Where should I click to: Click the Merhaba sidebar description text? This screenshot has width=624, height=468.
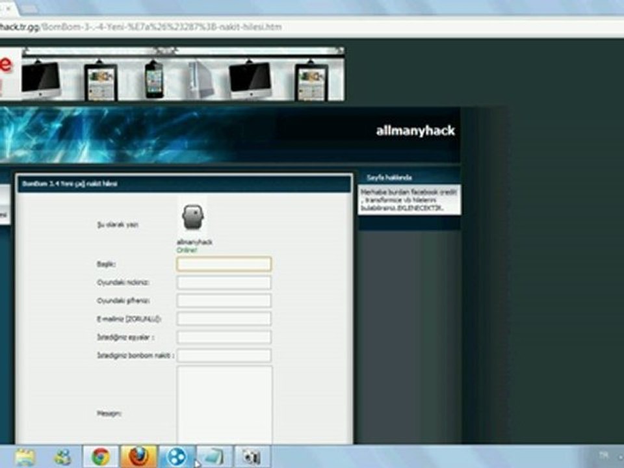pyautogui.click(x=409, y=200)
